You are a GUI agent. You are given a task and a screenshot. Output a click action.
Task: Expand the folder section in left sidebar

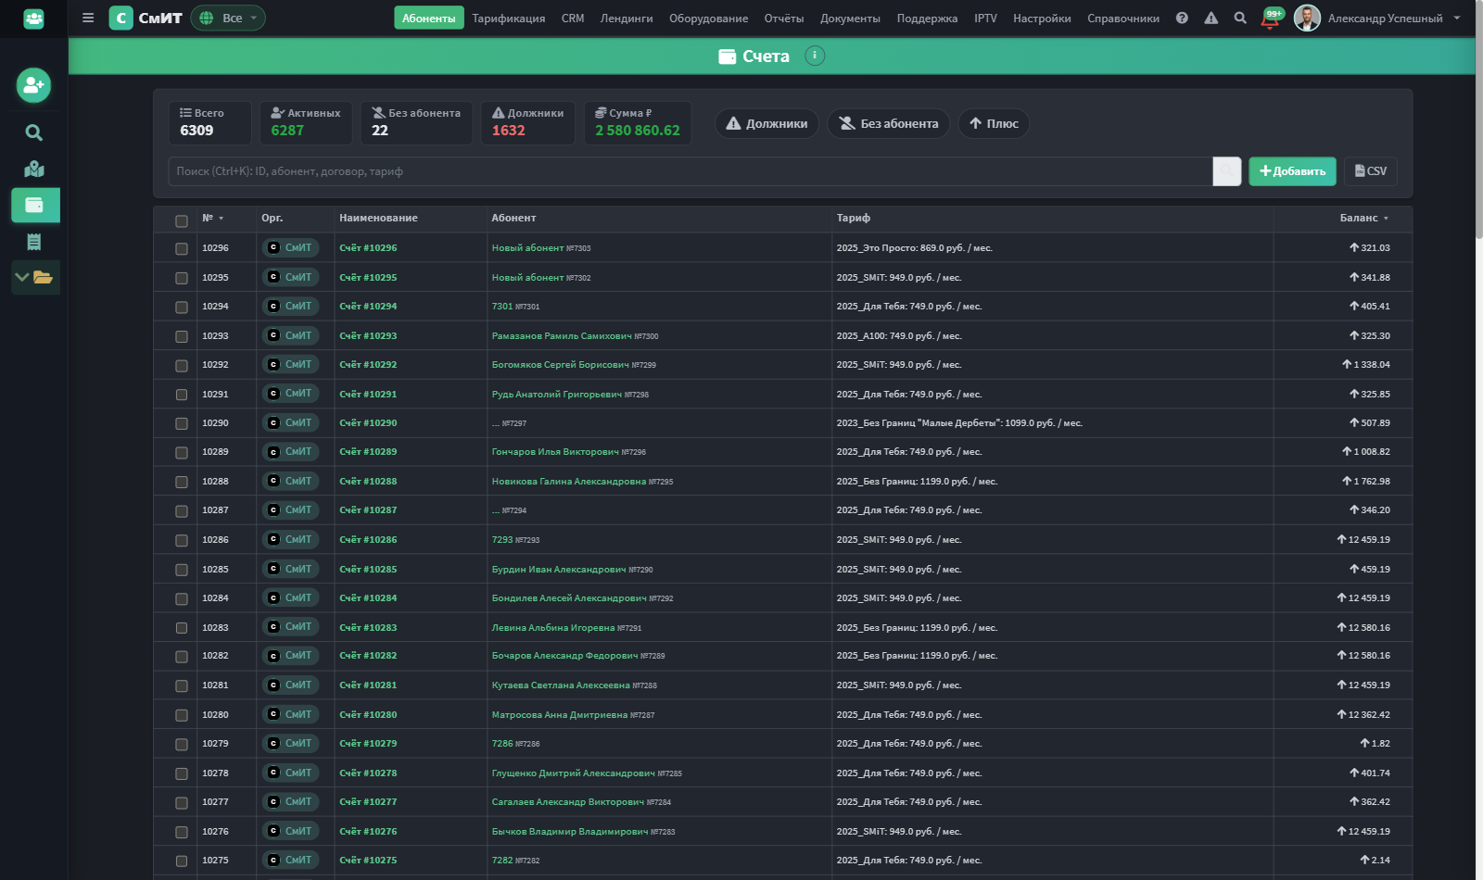pyautogui.click(x=35, y=277)
